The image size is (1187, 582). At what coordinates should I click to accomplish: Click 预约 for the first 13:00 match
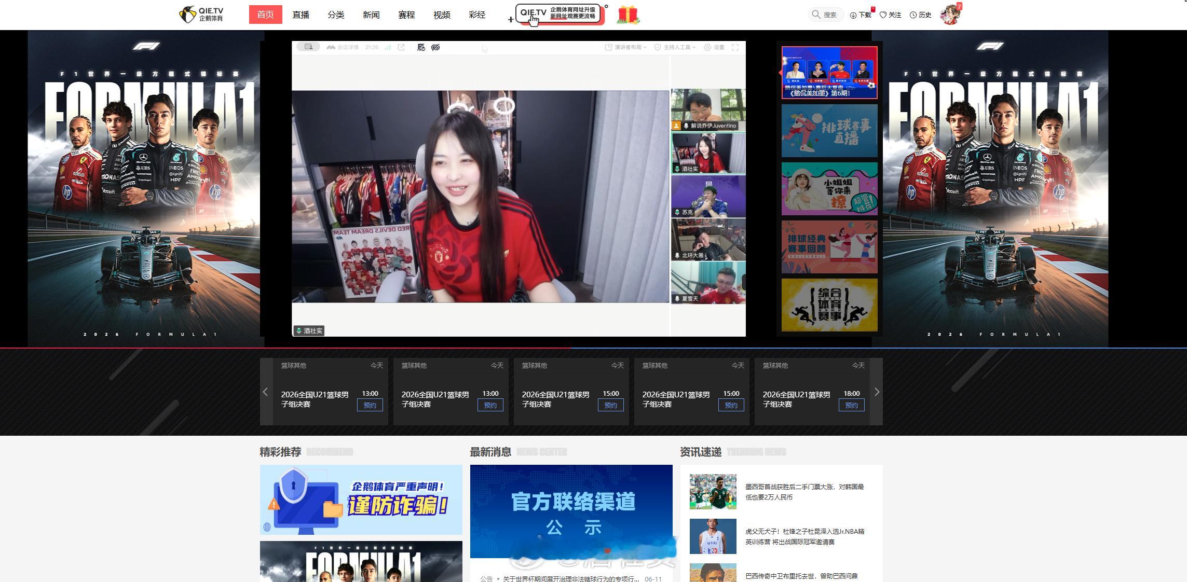click(x=370, y=405)
